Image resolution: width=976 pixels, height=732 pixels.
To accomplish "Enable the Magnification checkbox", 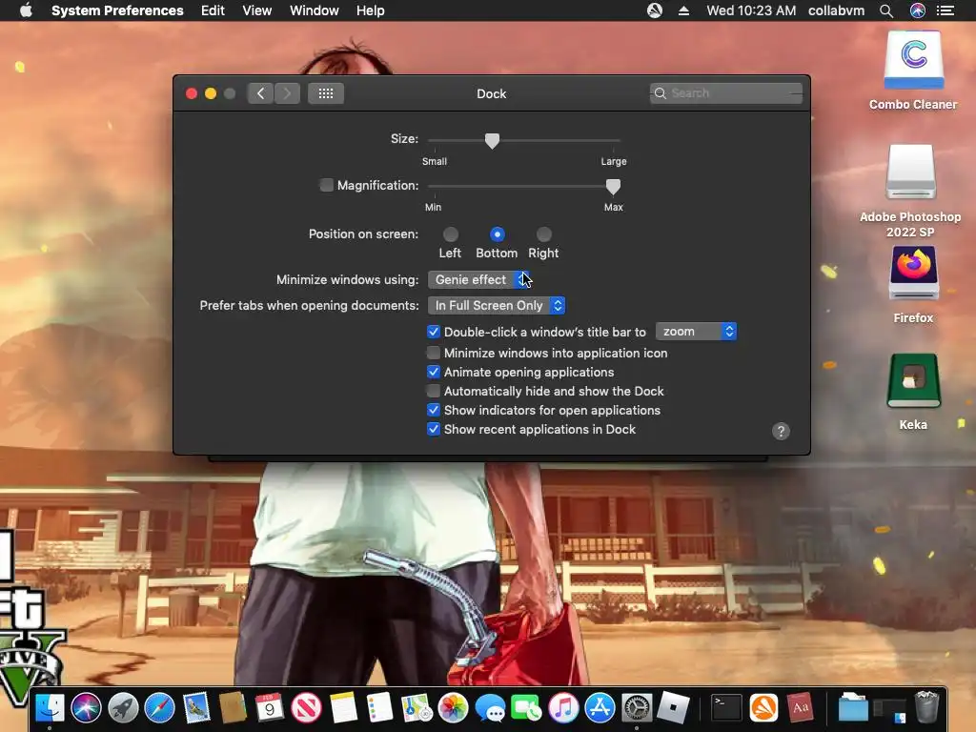I will pyautogui.click(x=326, y=185).
